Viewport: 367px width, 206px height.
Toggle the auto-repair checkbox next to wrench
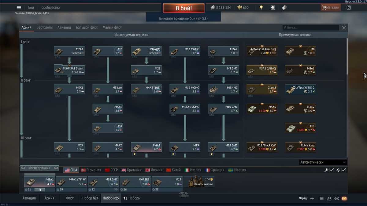(332, 170)
